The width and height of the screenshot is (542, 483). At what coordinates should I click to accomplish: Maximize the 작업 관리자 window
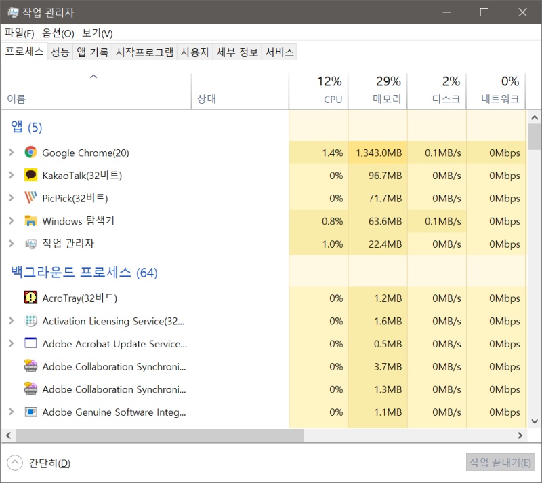(x=484, y=12)
